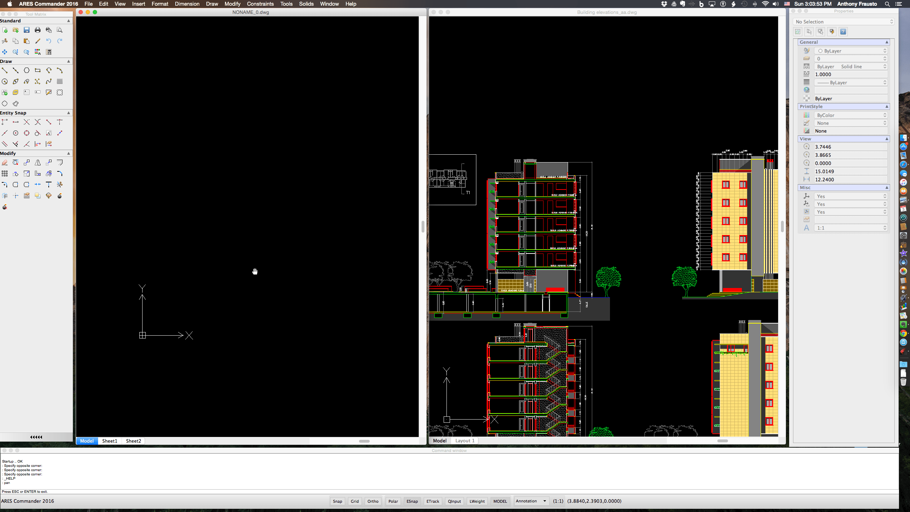Screen dimensions: 910x512
Task: Open the Dimension menu
Action: [187, 4]
